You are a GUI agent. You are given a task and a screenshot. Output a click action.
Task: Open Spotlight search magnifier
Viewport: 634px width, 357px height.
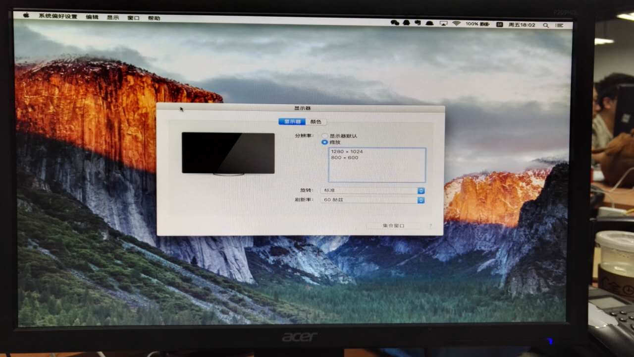[546, 25]
